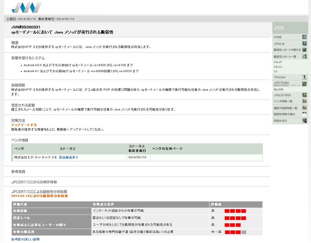Screen dimensions: 311x243
Task: Click the Android 4.1 affected system item
Action: click(81, 71)
